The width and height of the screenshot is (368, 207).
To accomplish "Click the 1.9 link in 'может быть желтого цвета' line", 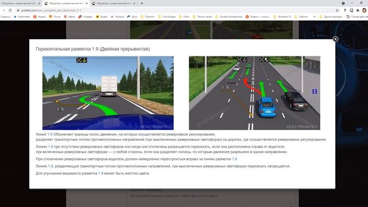I will click(101, 173).
